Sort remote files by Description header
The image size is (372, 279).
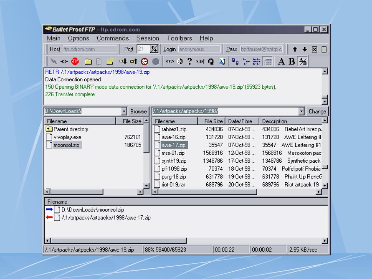291,121
